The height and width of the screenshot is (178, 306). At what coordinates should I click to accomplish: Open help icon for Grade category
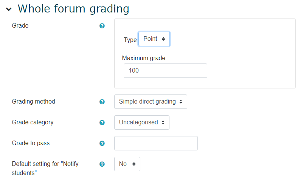102,122
